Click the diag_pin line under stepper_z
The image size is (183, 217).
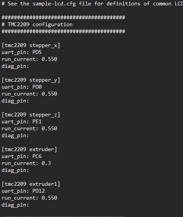[x=15, y=136]
